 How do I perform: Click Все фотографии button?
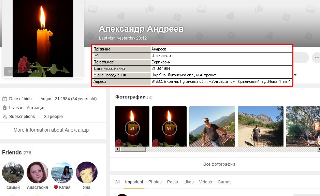pyautogui.click(x=219, y=164)
